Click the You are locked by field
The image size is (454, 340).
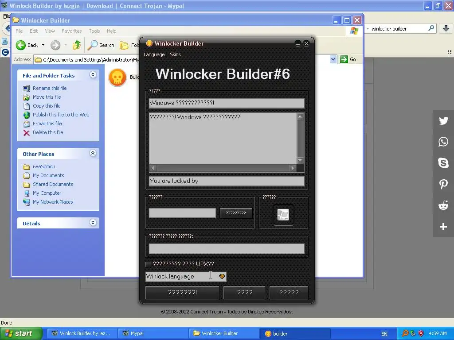click(227, 181)
